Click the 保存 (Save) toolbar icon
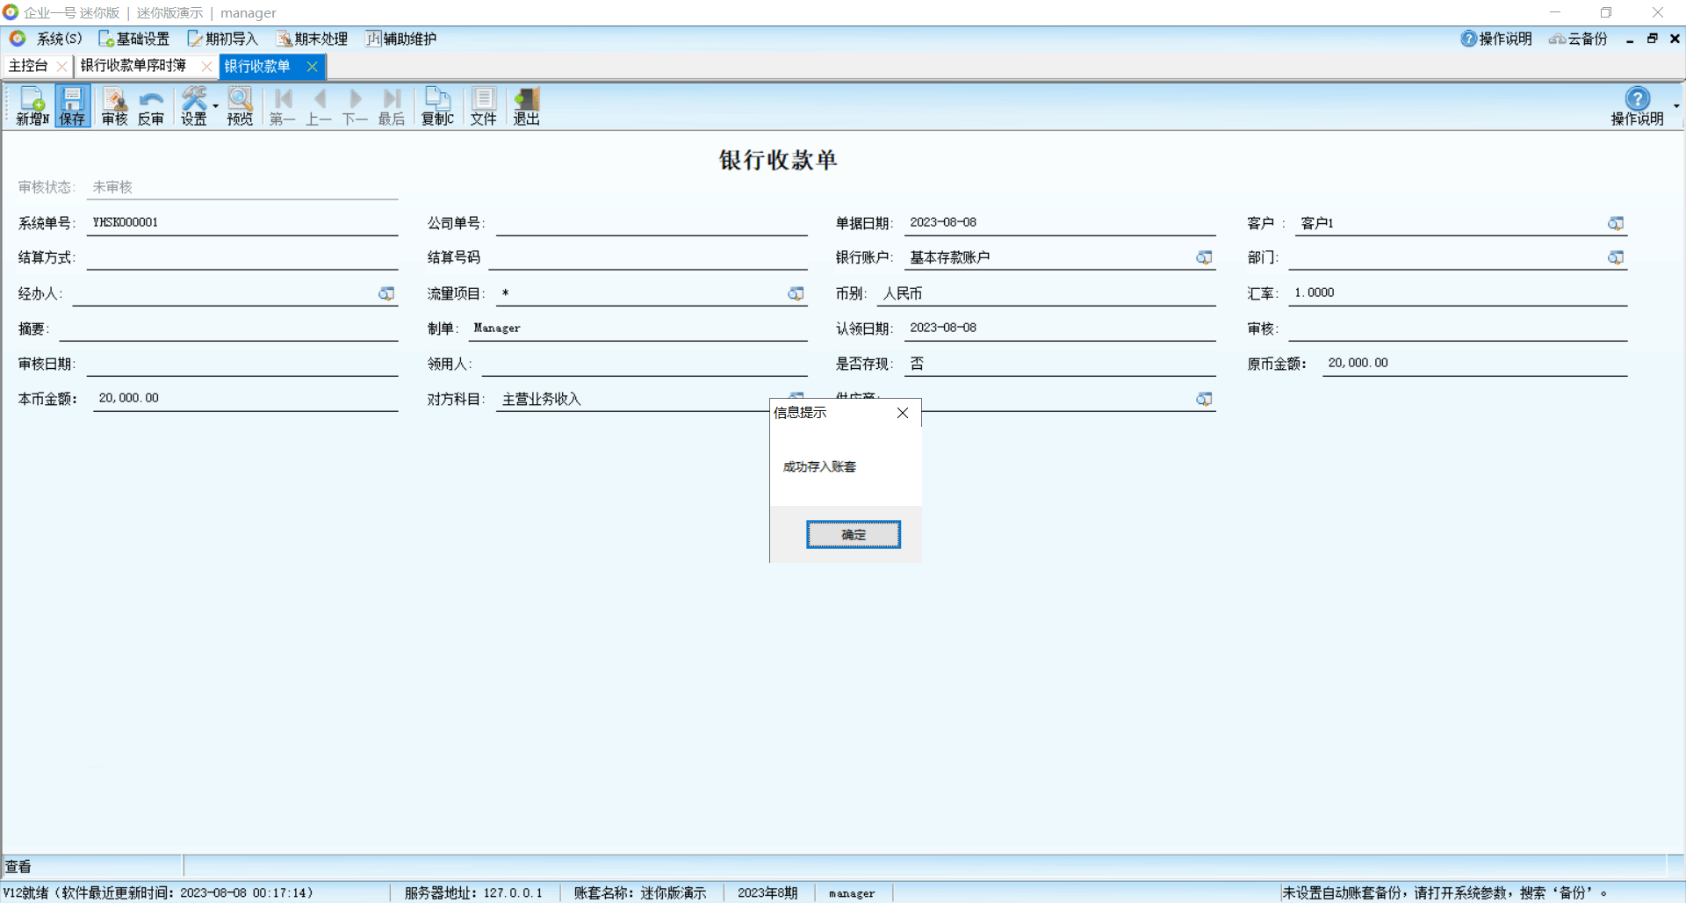This screenshot has height=903, width=1686. (x=72, y=106)
